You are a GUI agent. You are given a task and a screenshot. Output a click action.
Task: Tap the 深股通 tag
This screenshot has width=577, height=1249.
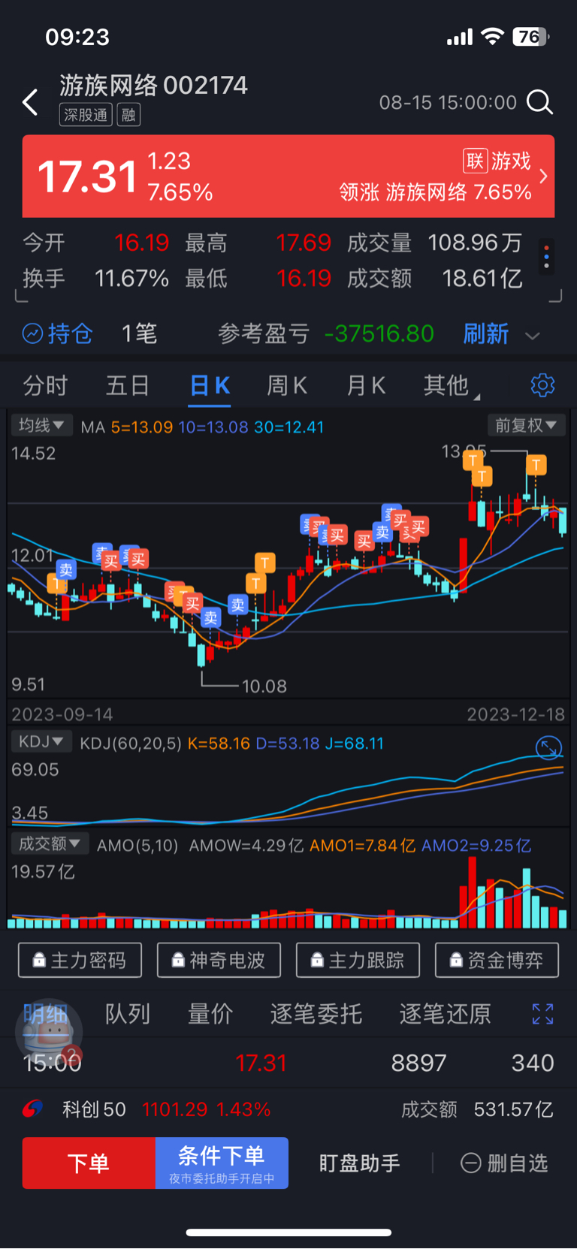pos(86,115)
